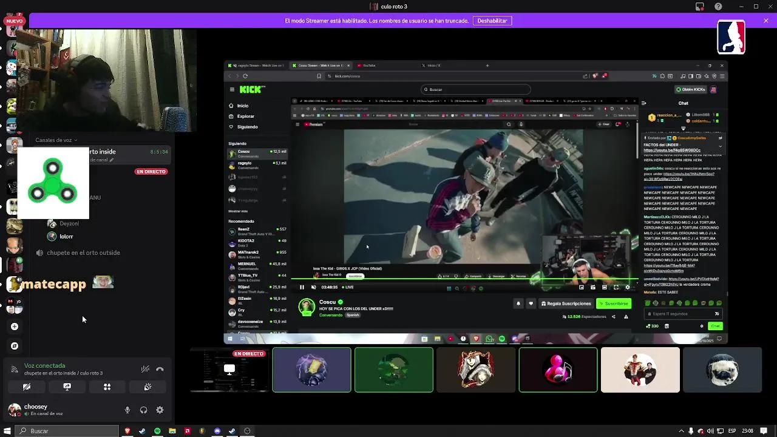Image resolution: width=777 pixels, height=437 pixels.
Task: Open connection info signal icon
Action: coord(15,369)
